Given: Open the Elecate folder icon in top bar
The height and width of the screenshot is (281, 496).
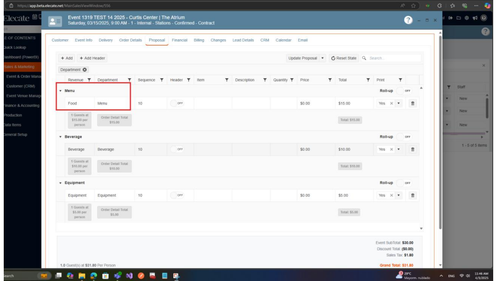Looking at the screenshot, I should click(x=459, y=18).
